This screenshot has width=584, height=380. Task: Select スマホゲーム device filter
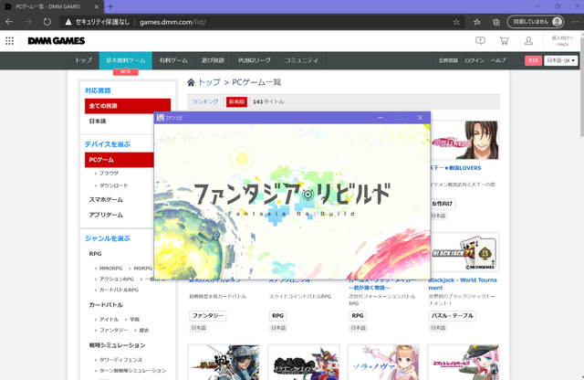106,200
